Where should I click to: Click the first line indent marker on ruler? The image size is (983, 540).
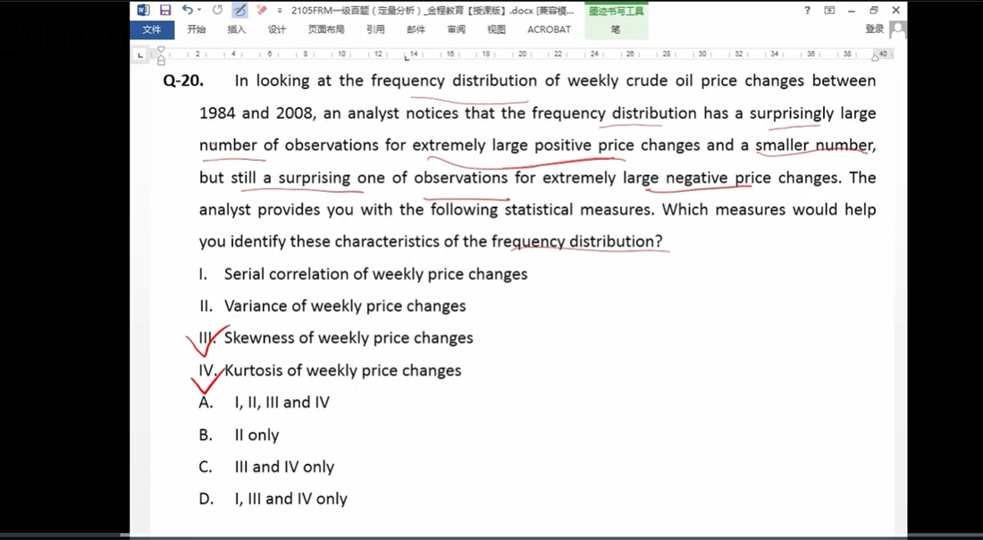[x=161, y=49]
